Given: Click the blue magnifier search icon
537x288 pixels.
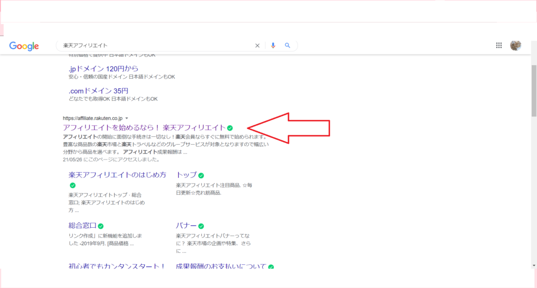Looking at the screenshot, I should tap(287, 46).
